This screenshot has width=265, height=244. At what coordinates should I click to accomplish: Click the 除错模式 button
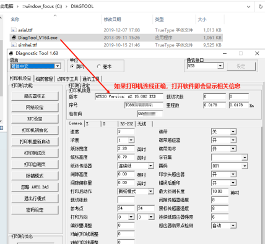coord(35,176)
